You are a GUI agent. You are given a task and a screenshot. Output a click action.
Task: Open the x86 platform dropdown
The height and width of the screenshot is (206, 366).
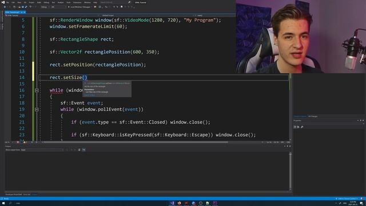click(58, 7)
